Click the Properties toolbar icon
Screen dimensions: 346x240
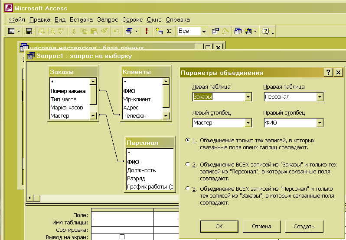tap(215, 31)
